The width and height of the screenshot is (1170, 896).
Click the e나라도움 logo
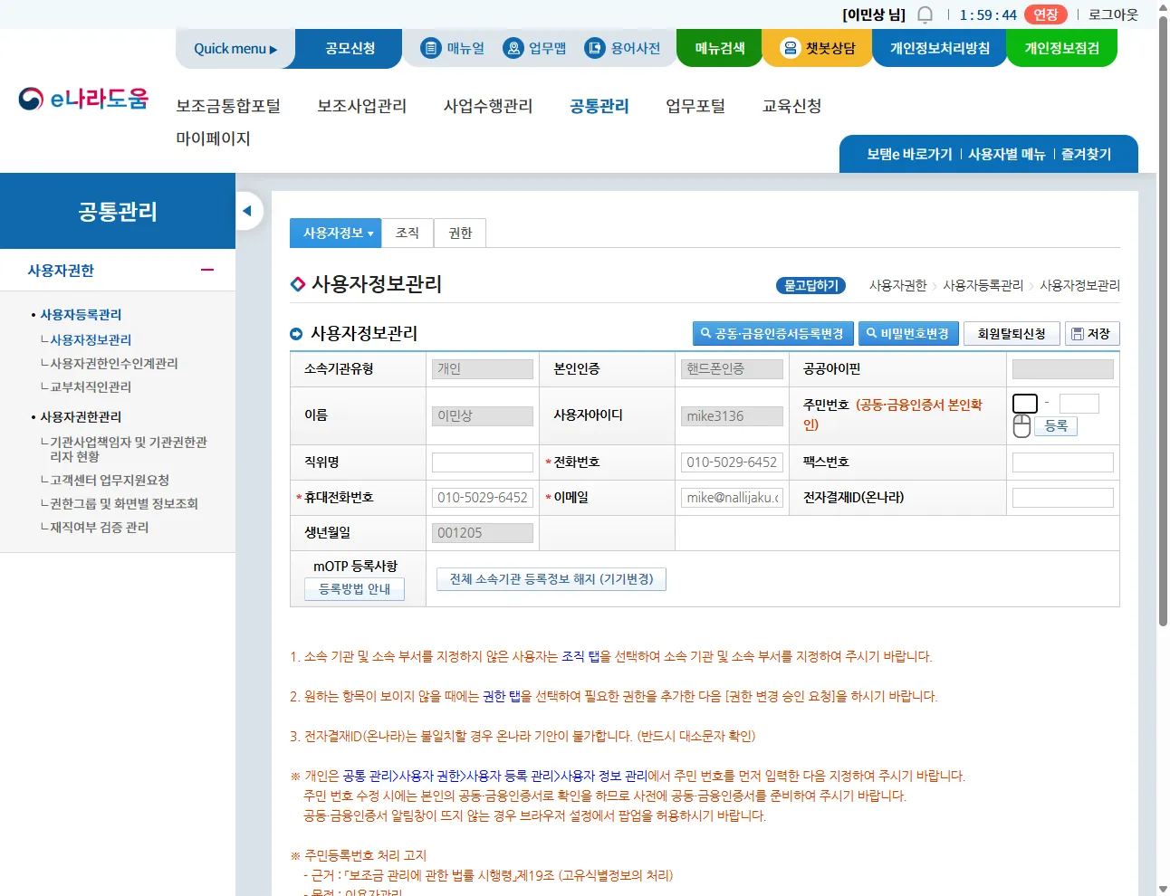coord(83,98)
